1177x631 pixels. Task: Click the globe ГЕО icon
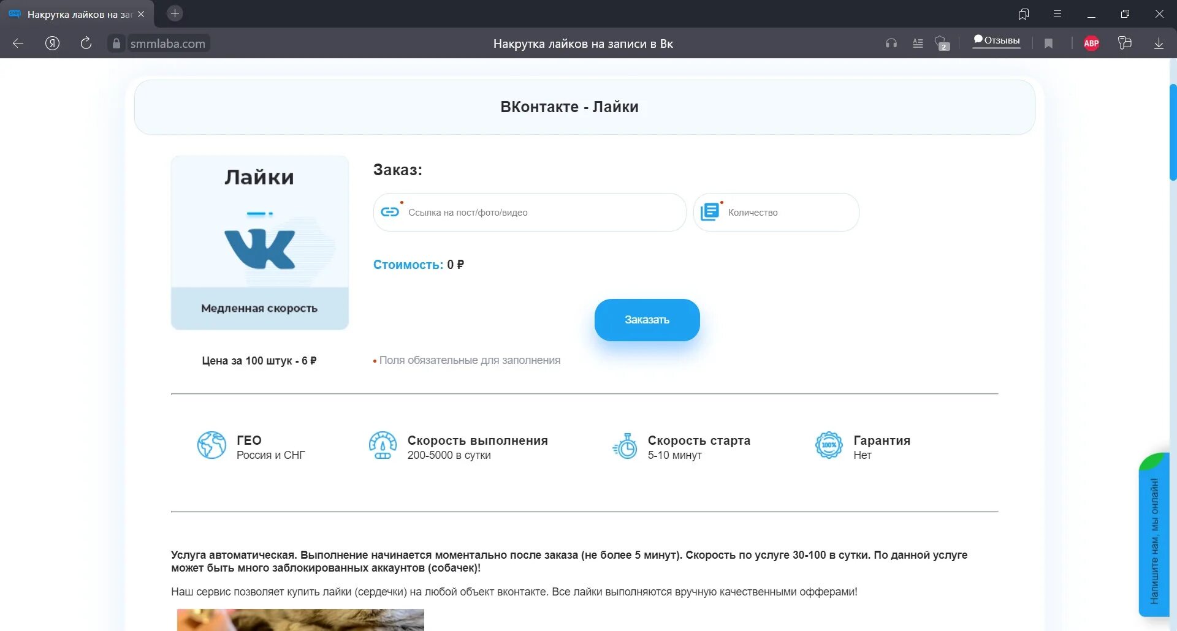coord(211,445)
